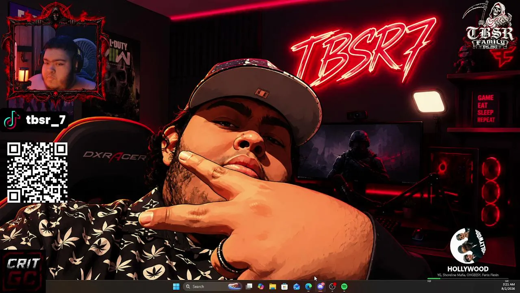The image size is (520, 293).
Task: Open Outlook mail from the taskbar
Action: pyautogui.click(x=297, y=286)
